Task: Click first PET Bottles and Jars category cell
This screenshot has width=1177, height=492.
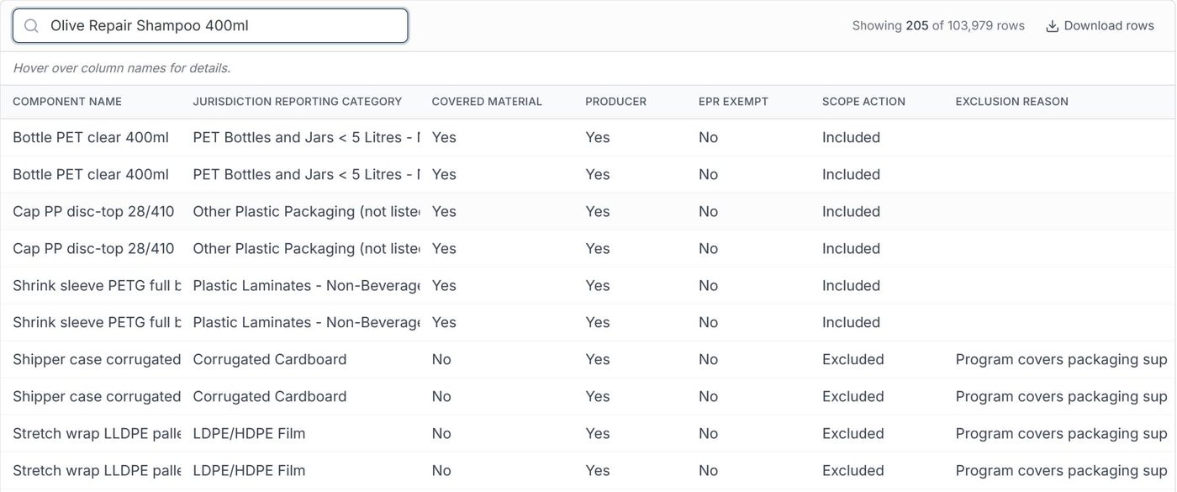Action: click(306, 138)
